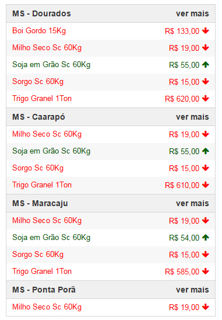Open 'ver mais' for MS - Dourados
Viewport: 222px width, 320px height.
192,13
